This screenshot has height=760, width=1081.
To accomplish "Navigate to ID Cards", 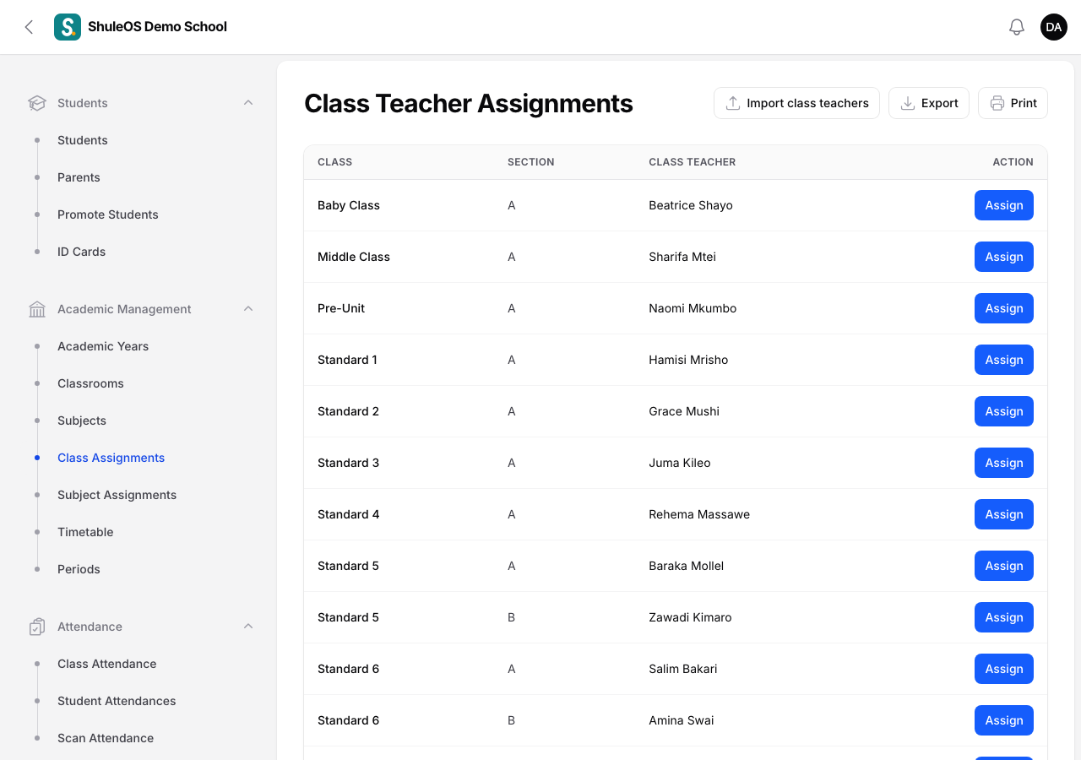I will click(x=82, y=252).
